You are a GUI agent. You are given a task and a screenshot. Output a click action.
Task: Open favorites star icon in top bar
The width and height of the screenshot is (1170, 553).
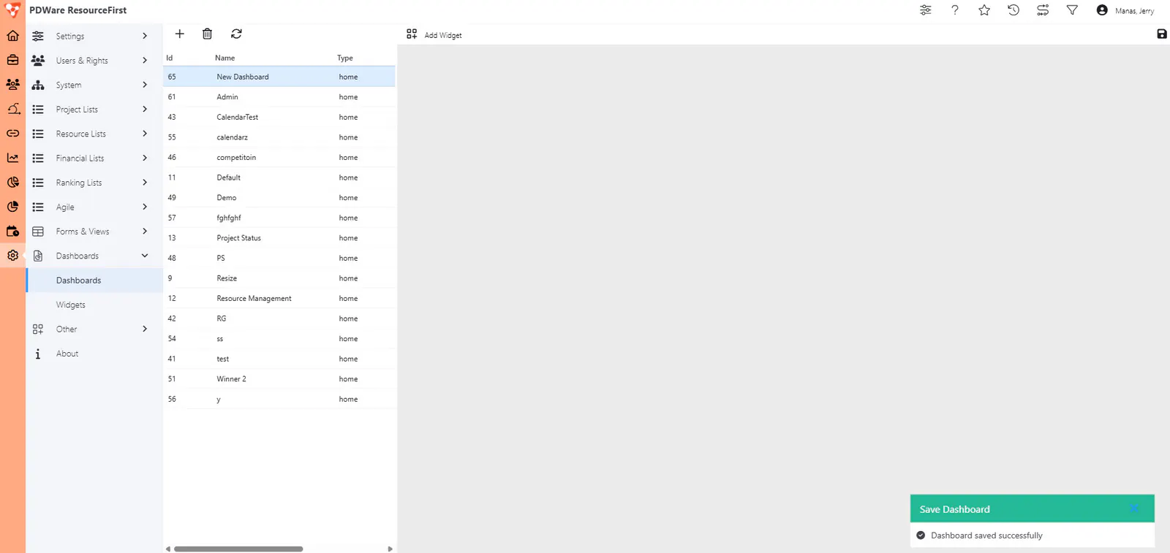[984, 10]
